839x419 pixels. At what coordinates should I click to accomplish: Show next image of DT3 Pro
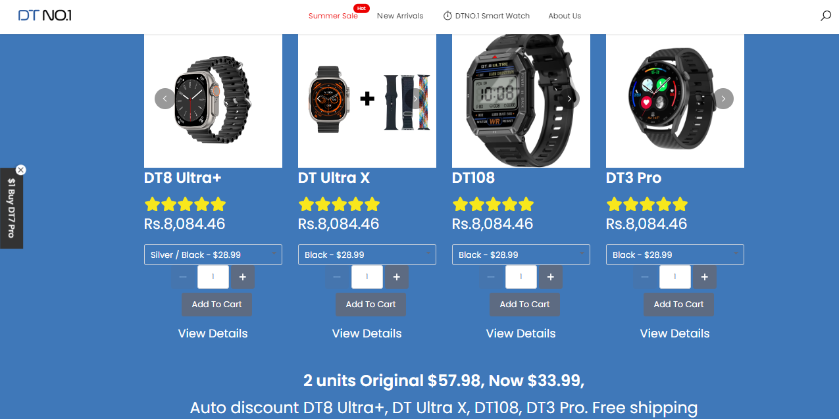tap(723, 99)
